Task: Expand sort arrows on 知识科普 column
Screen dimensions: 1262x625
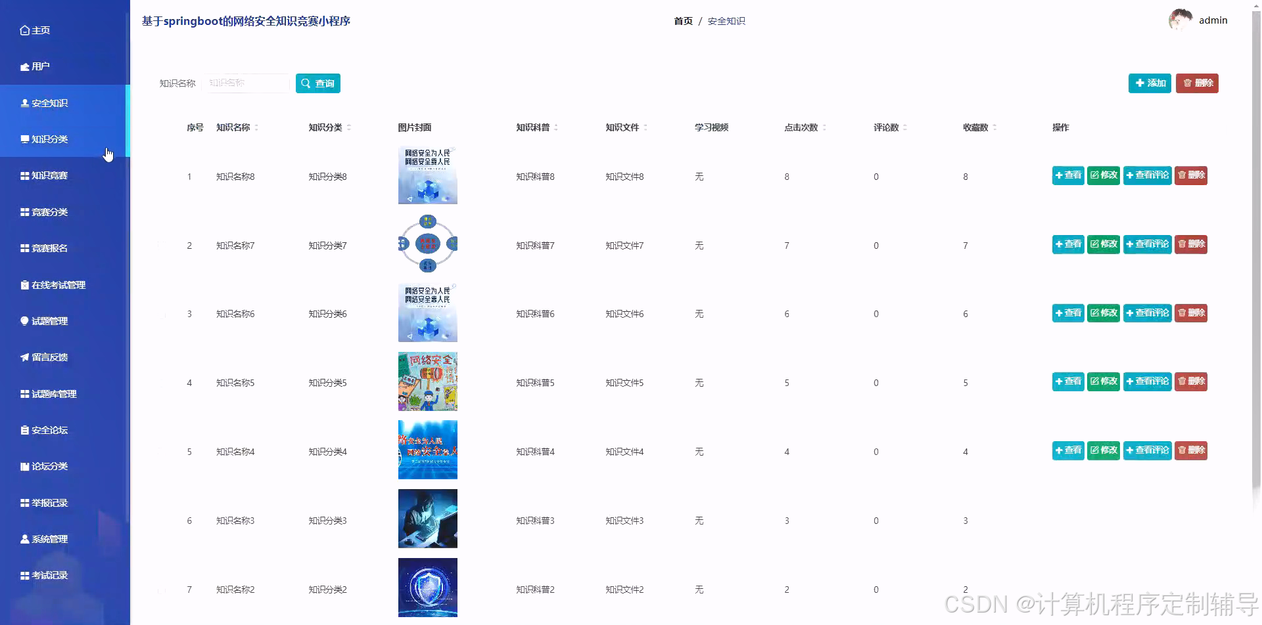Action: tap(557, 127)
